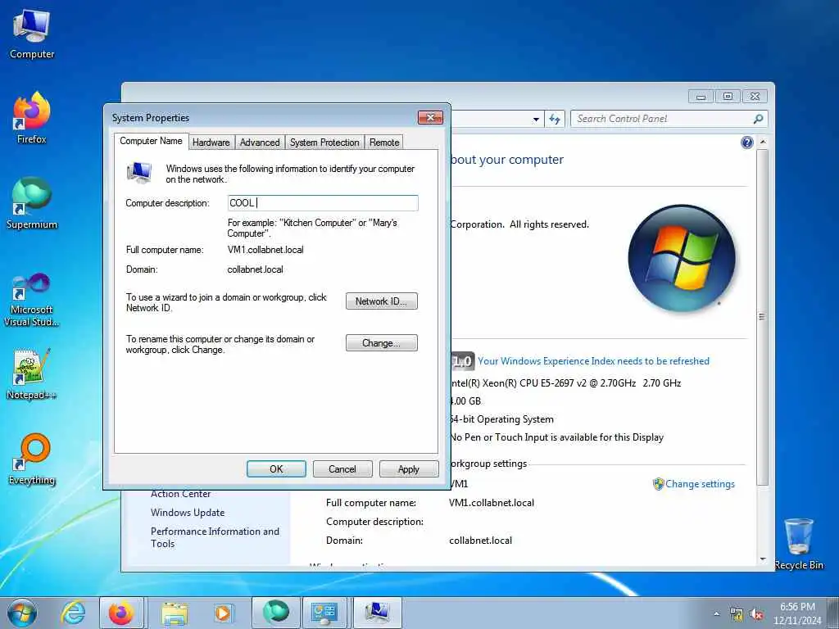The image size is (839, 629).
Task: Open the Action Center link
Action: pos(181,494)
